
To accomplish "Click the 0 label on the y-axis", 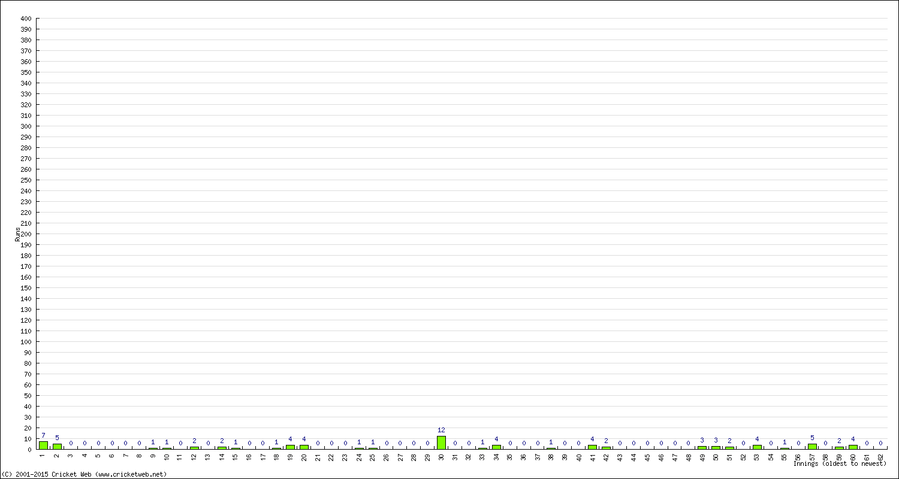I will pyautogui.click(x=29, y=450).
